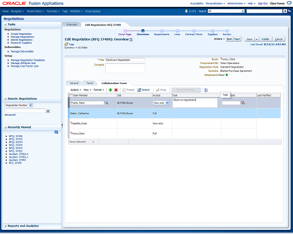Click the Send Notification button
Screen dimensions: 293x234
click(186, 90)
